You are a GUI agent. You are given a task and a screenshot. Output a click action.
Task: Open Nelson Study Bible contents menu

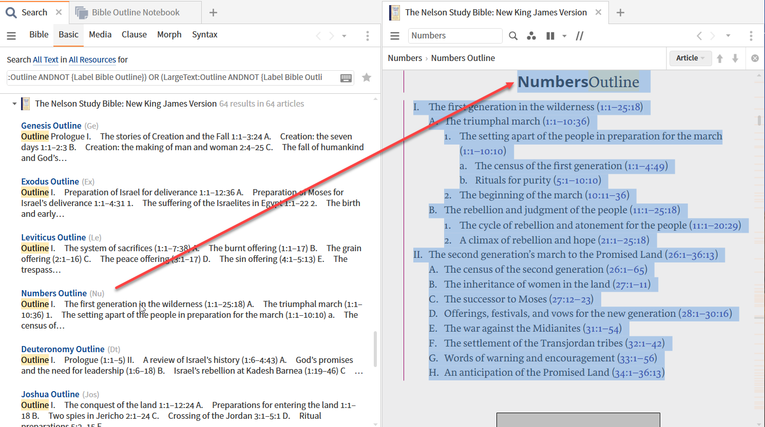(x=395, y=36)
